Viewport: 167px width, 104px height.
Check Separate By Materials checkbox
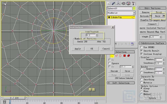(142, 82)
